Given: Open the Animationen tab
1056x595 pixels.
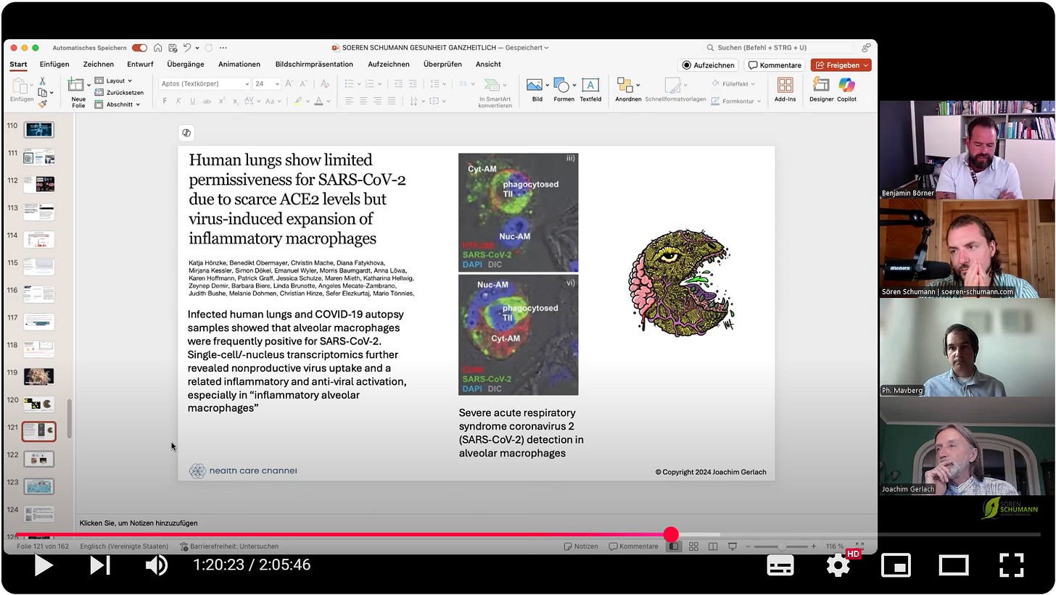Looking at the screenshot, I should click(x=239, y=65).
